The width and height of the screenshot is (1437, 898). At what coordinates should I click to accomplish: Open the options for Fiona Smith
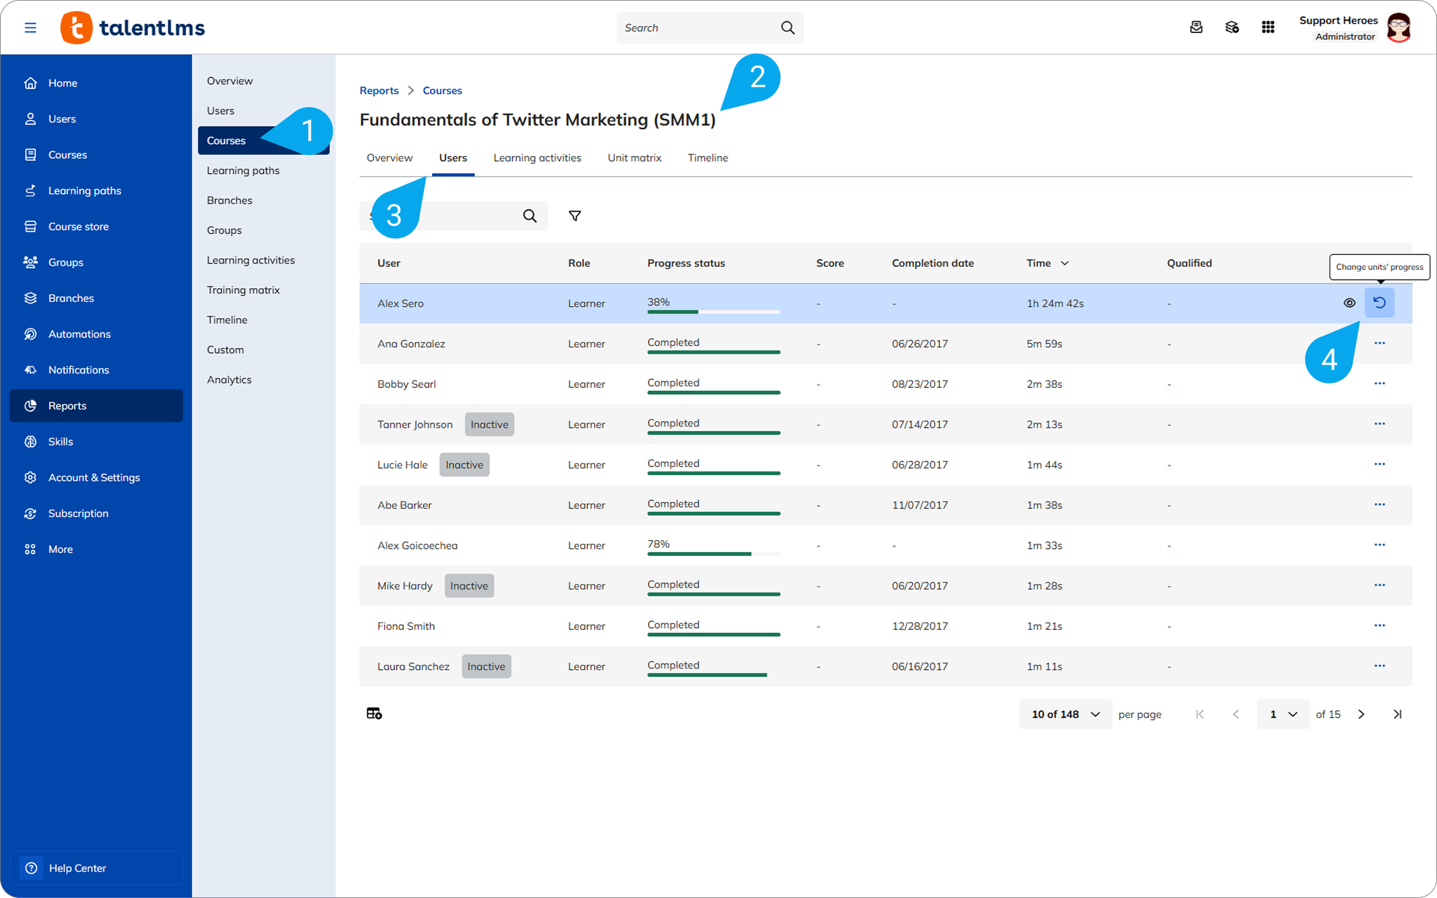pos(1379,625)
